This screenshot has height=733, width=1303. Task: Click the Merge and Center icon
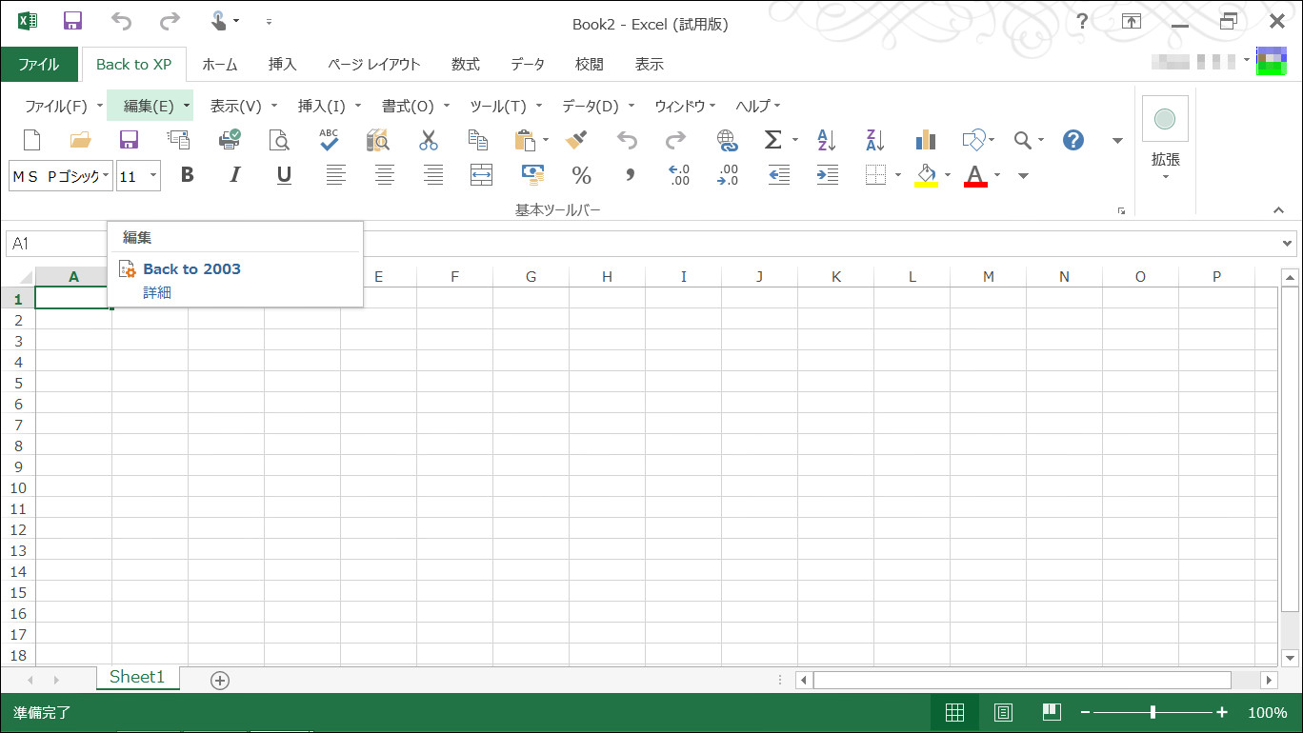click(x=481, y=174)
